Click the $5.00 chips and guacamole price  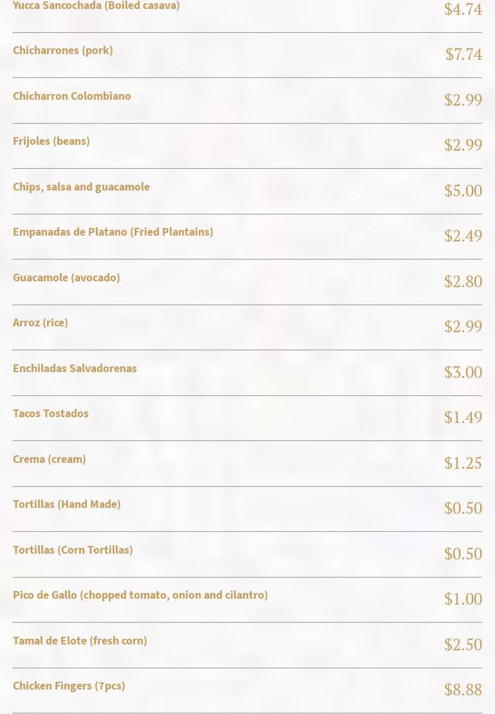(x=463, y=191)
